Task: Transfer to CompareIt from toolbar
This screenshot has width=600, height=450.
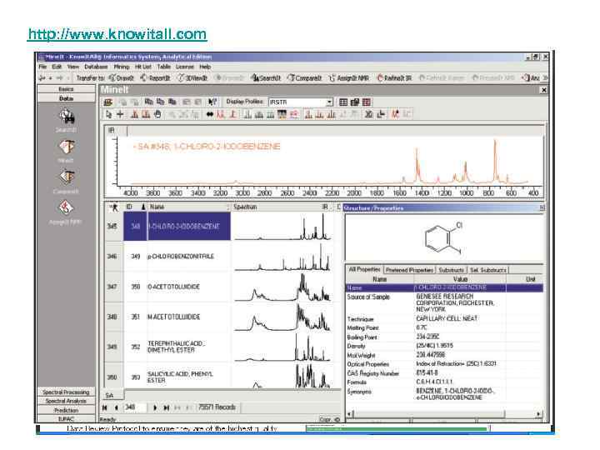Action: pyautogui.click(x=305, y=78)
